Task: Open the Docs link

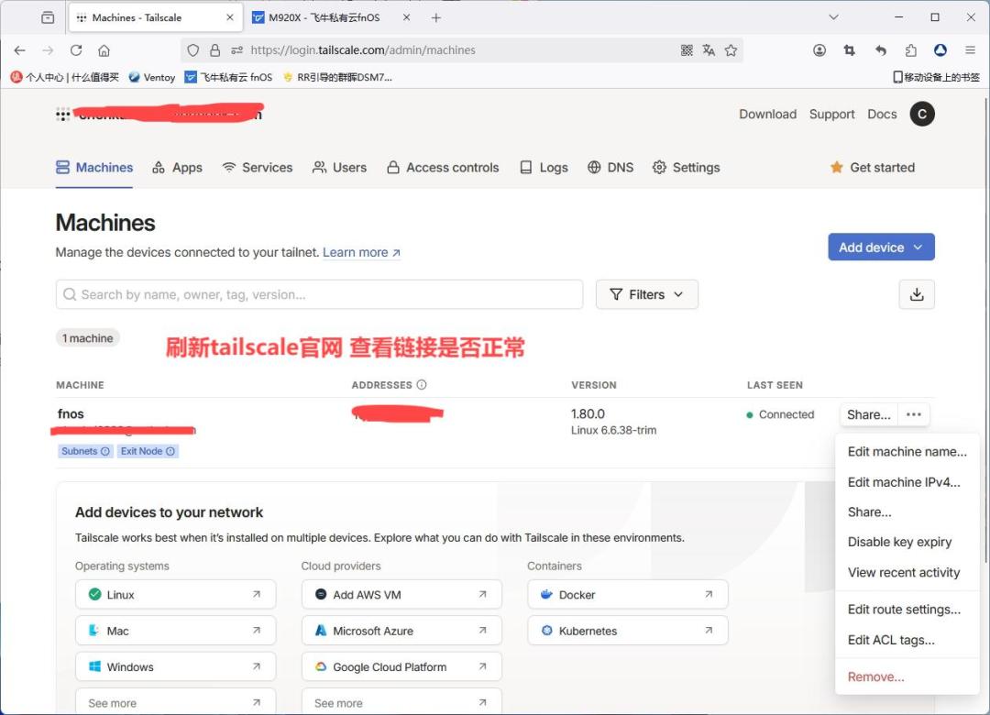Action: 882,115
